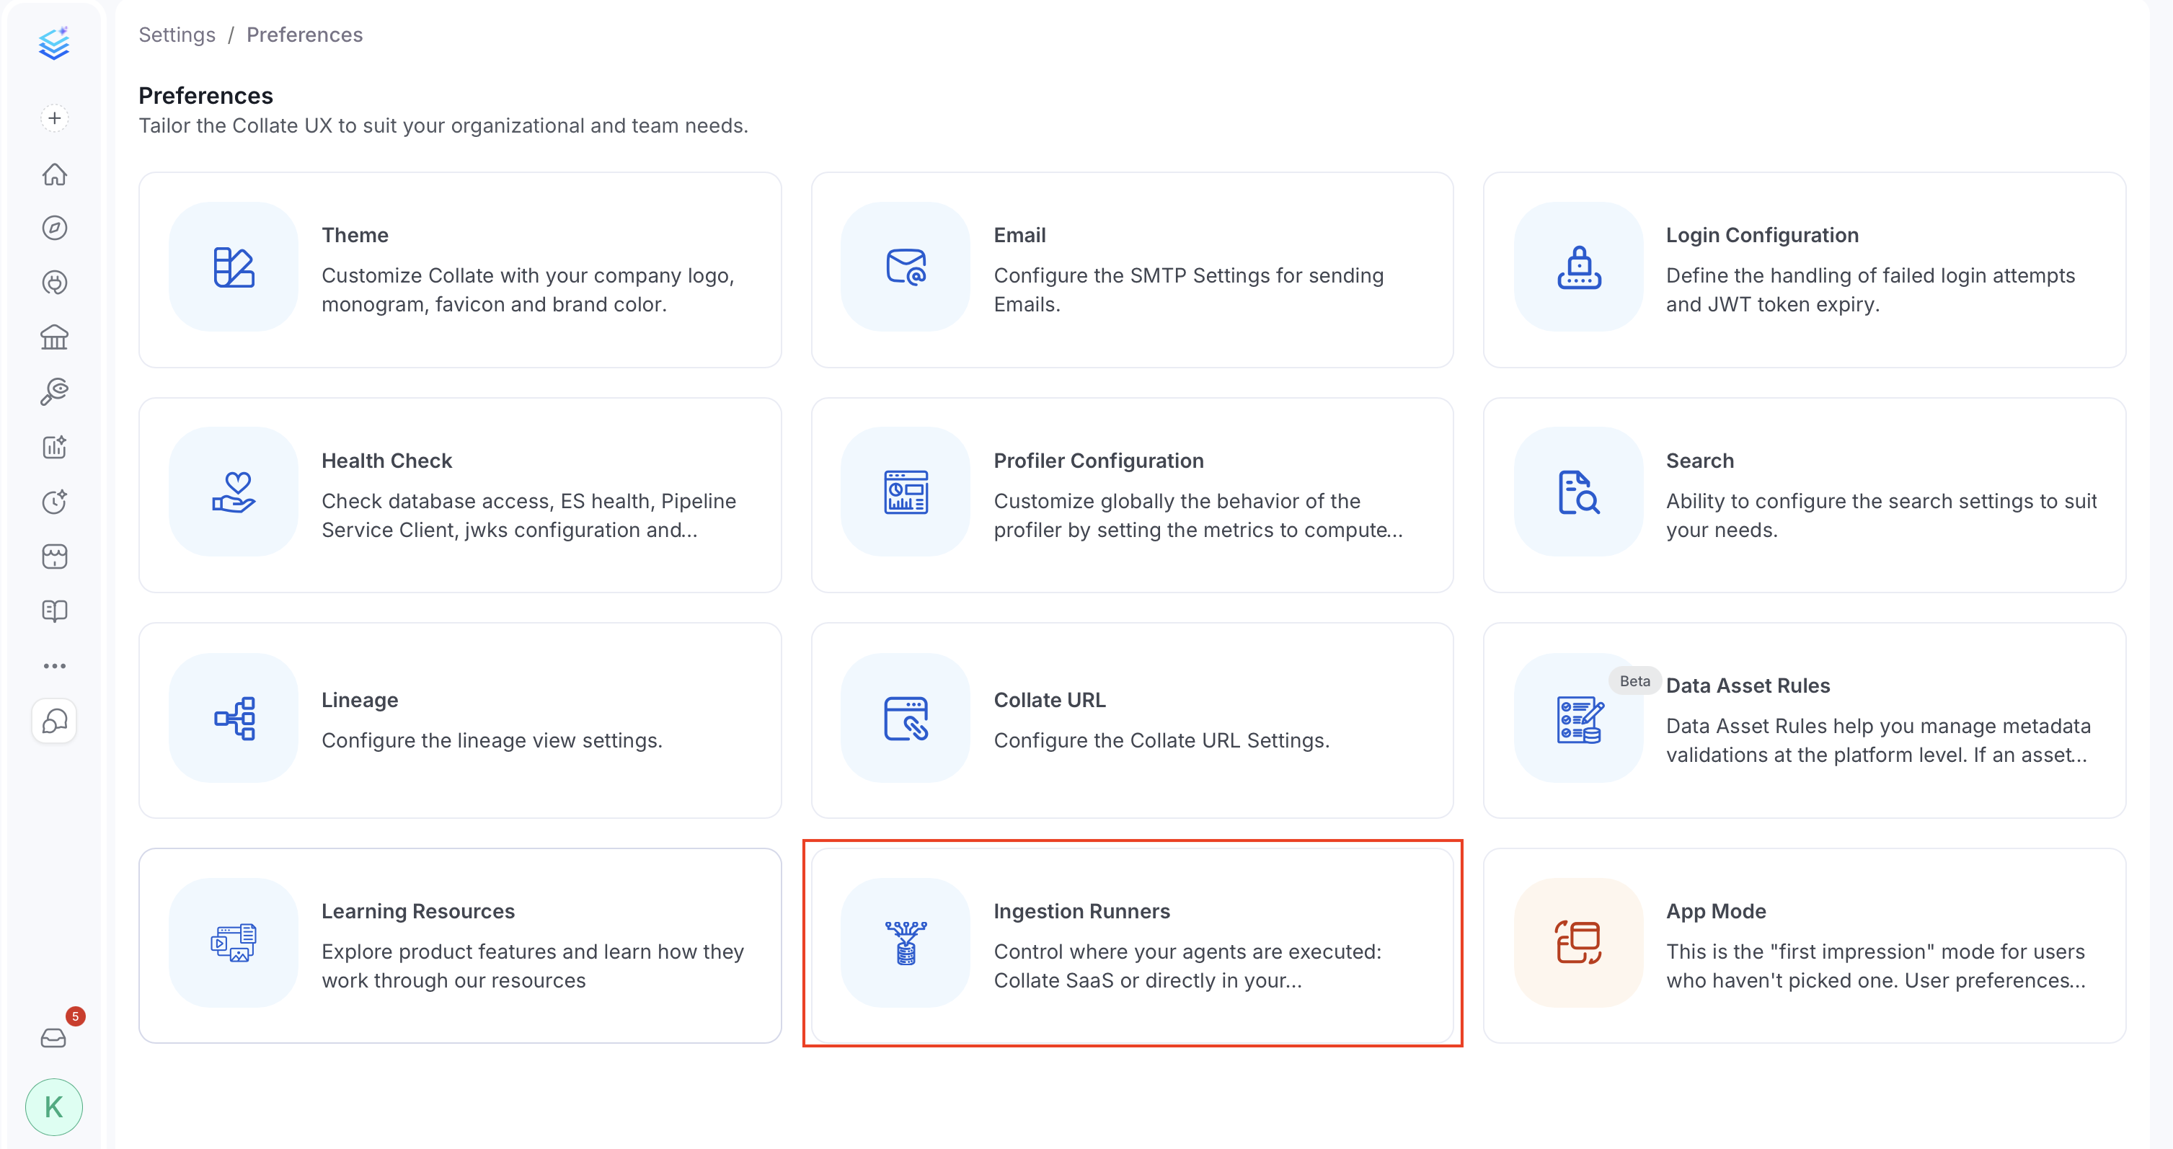Click 'Check database access, ES health' description
Image resolution: width=2173 pixels, height=1149 pixels.
(529, 515)
